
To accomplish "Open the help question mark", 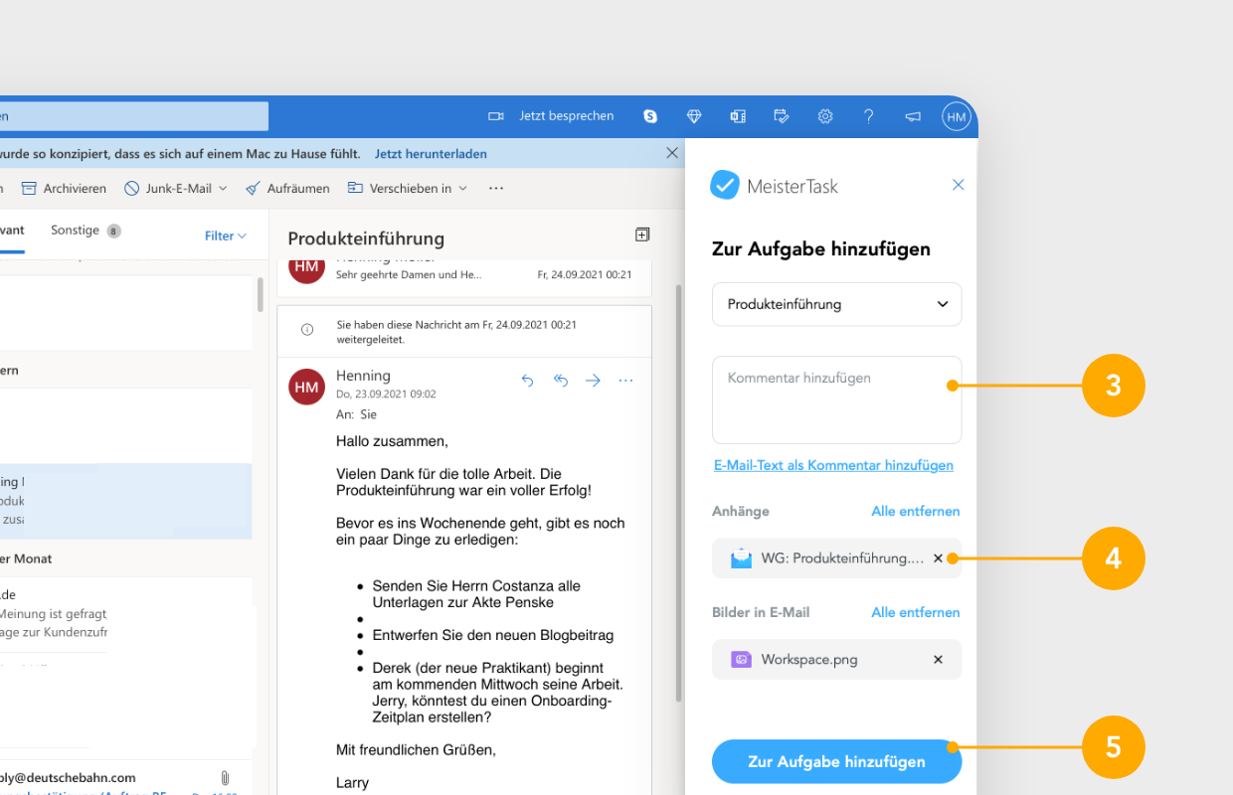I will coord(869,116).
